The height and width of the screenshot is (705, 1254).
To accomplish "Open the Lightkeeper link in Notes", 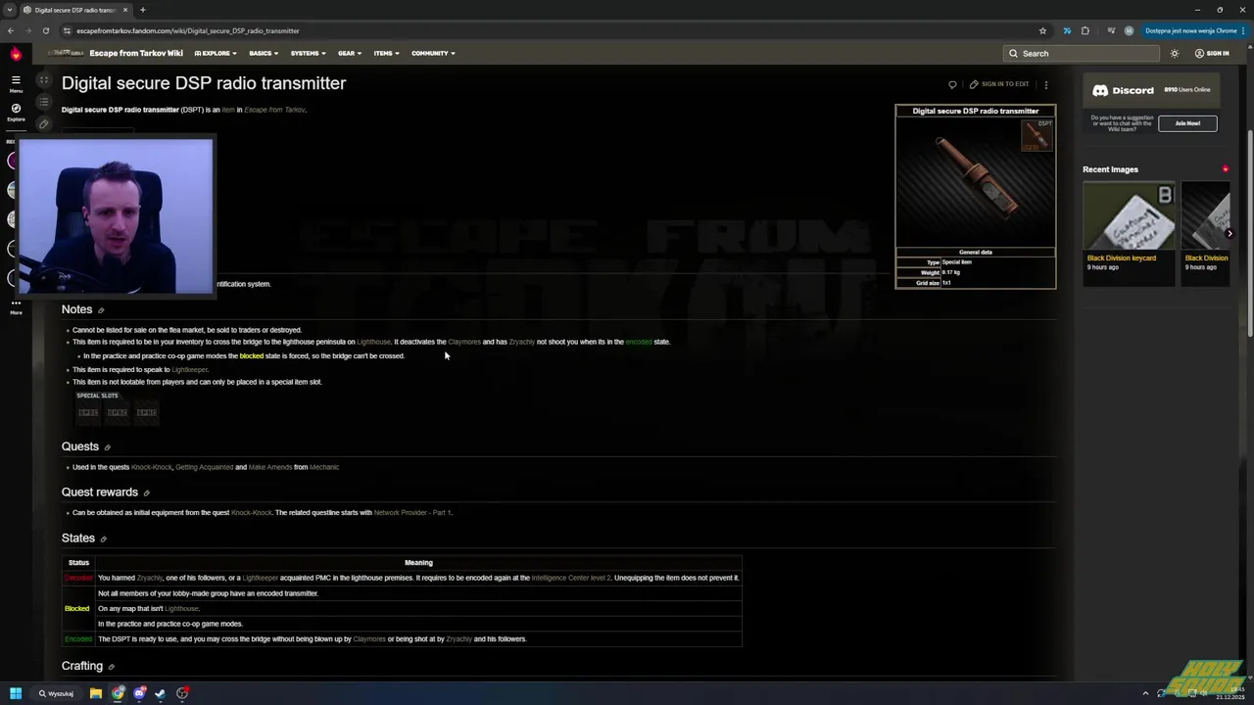I will [190, 370].
